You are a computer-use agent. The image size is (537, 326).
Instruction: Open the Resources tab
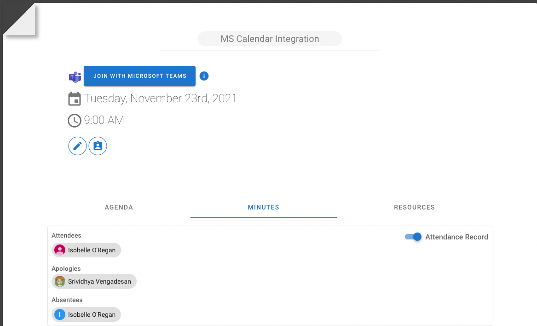415,207
